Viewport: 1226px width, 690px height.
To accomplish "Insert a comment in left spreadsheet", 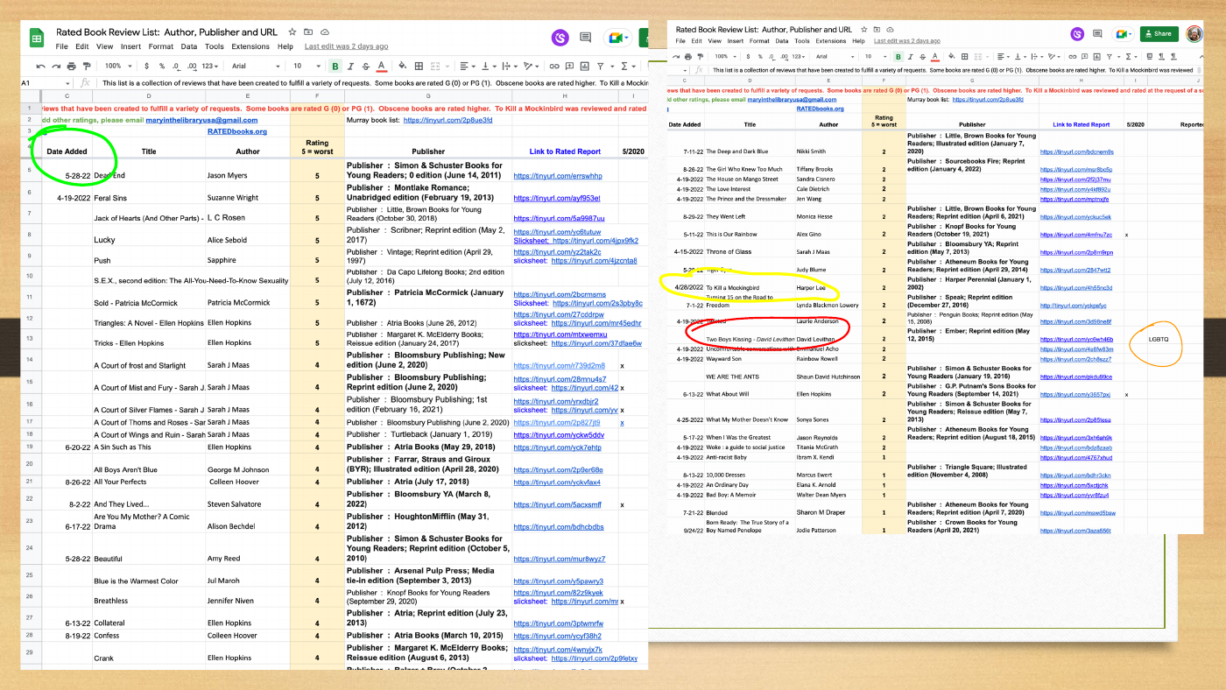I will pos(569,66).
